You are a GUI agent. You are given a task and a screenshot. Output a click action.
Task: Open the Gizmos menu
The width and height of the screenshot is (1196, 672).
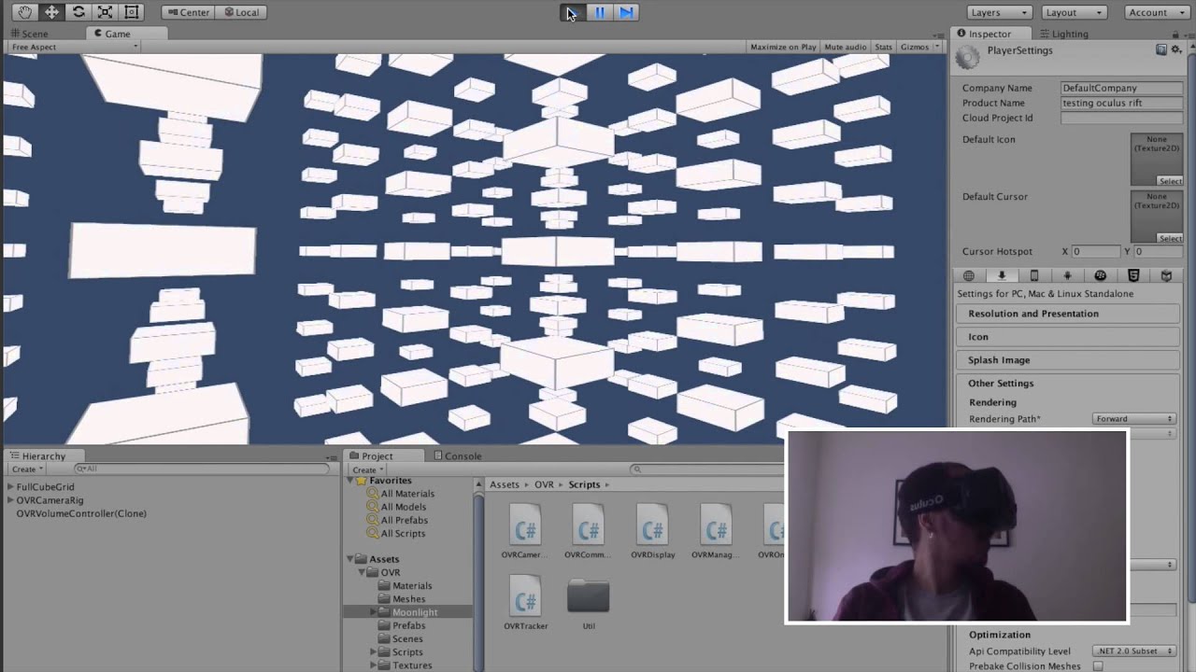point(919,47)
